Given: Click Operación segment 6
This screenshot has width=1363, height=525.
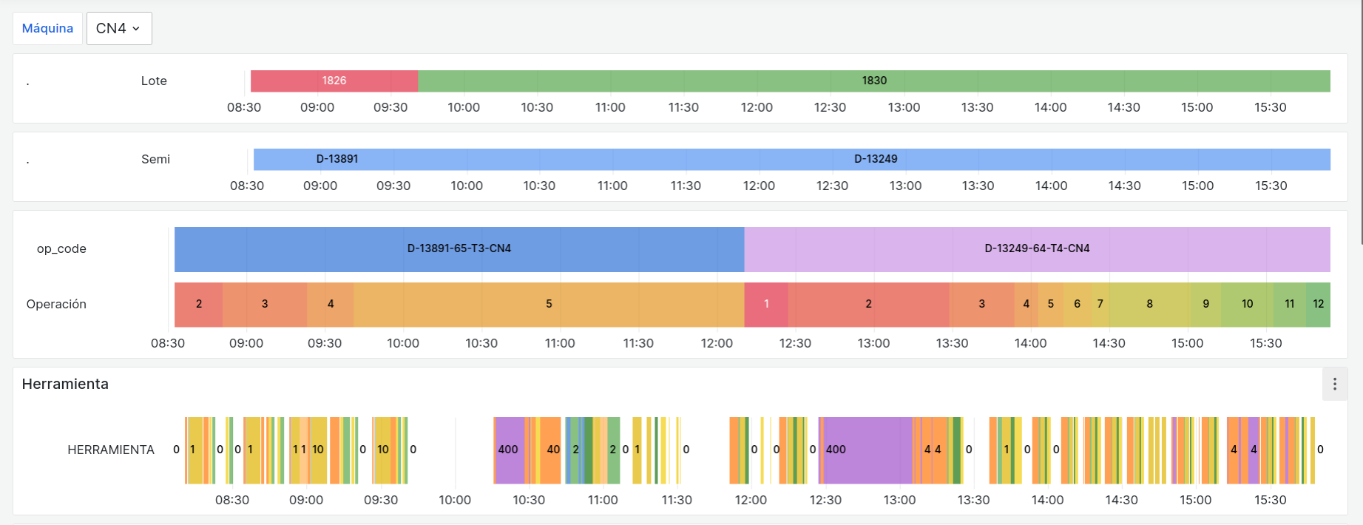Looking at the screenshot, I should (x=1077, y=304).
